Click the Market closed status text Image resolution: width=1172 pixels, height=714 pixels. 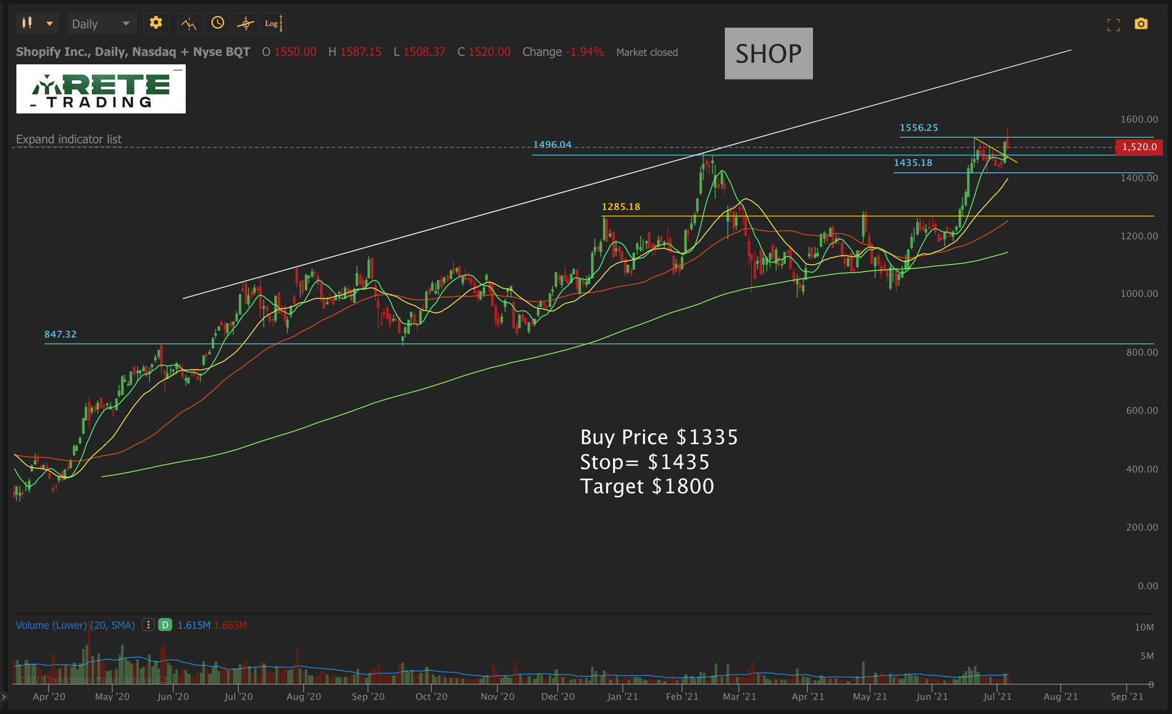coord(647,52)
